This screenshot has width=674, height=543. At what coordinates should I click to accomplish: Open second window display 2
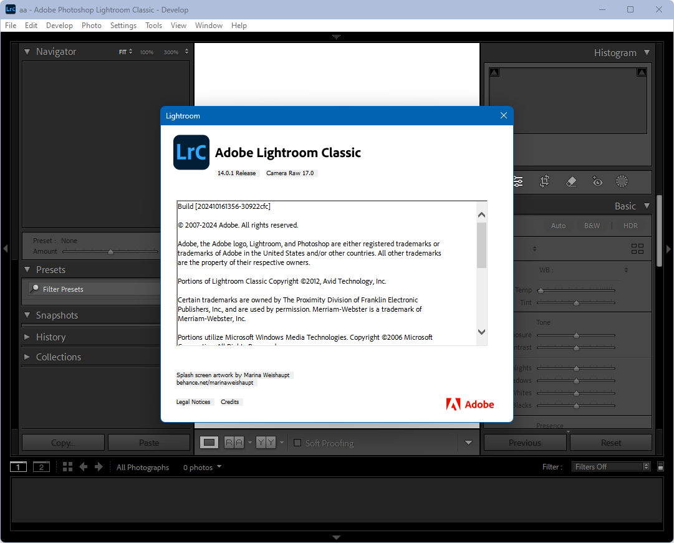41,467
